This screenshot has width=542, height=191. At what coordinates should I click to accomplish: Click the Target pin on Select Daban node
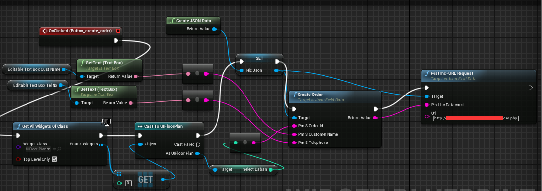(215, 169)
